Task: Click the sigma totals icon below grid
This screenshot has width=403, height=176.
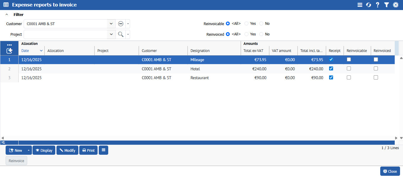Action: click(3, 142)
